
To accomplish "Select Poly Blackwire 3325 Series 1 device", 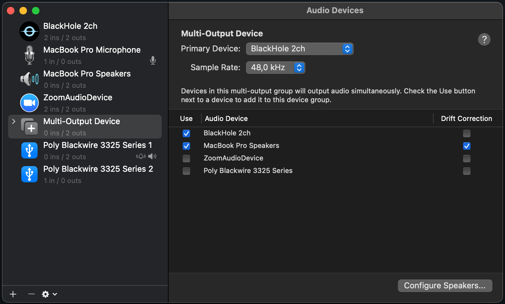I will [x=85, y=150].
